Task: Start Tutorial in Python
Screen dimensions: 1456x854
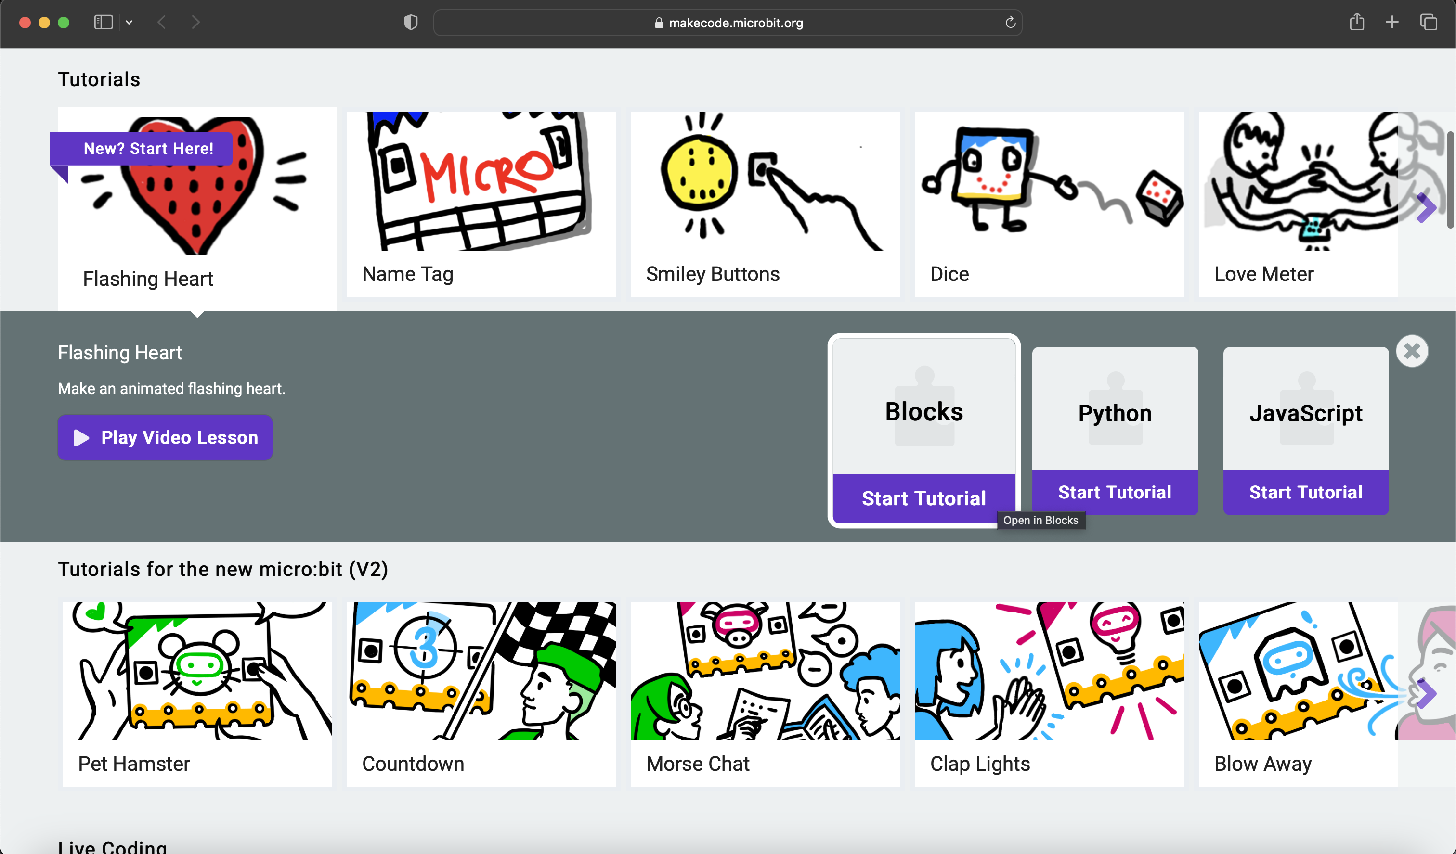Action: pyautogui.click(x=1115, y=492)
